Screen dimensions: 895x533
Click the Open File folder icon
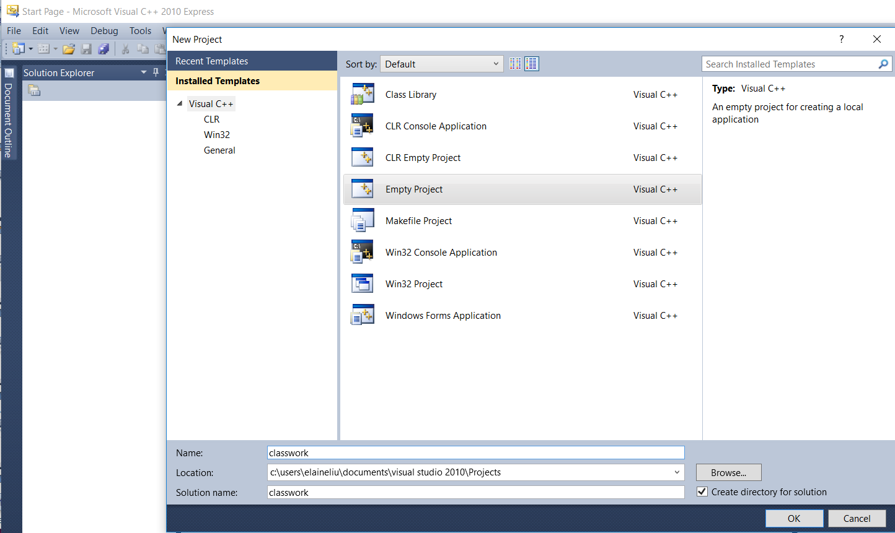point(69,48)
